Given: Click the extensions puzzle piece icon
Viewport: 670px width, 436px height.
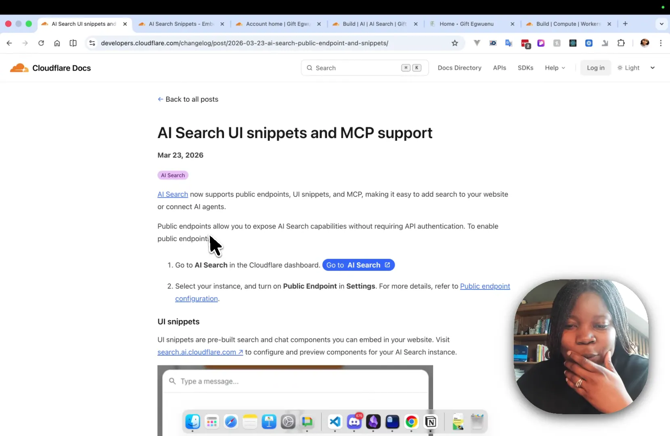Looking at the screenshot, I should coord(622,43).
